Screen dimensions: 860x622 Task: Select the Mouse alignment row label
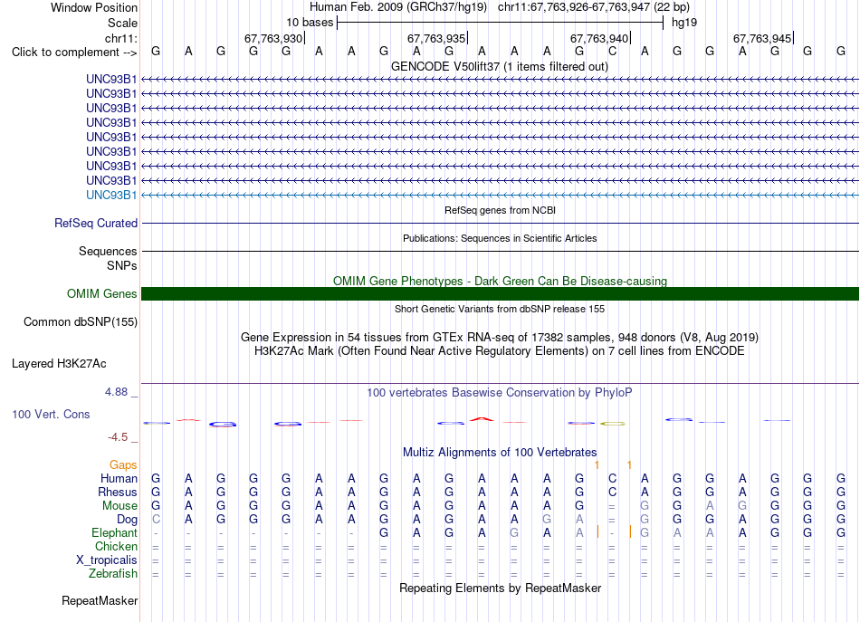pos(119,506)
